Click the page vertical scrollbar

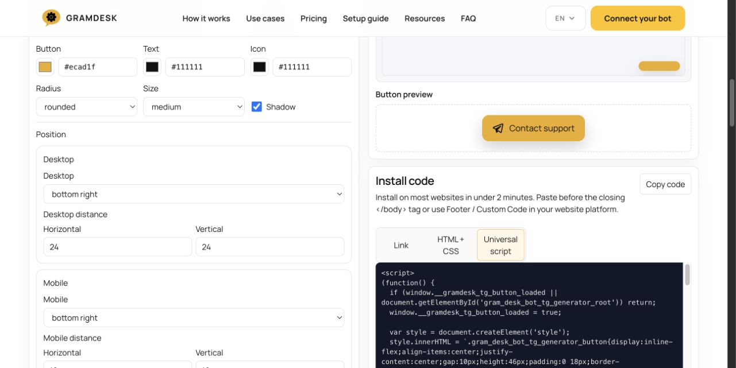[x=732, y=102]
